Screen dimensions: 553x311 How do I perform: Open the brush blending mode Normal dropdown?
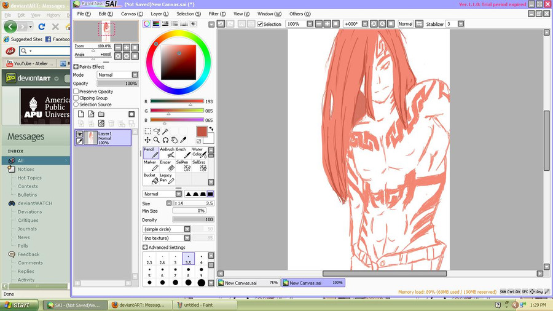[x=179, y=194]
